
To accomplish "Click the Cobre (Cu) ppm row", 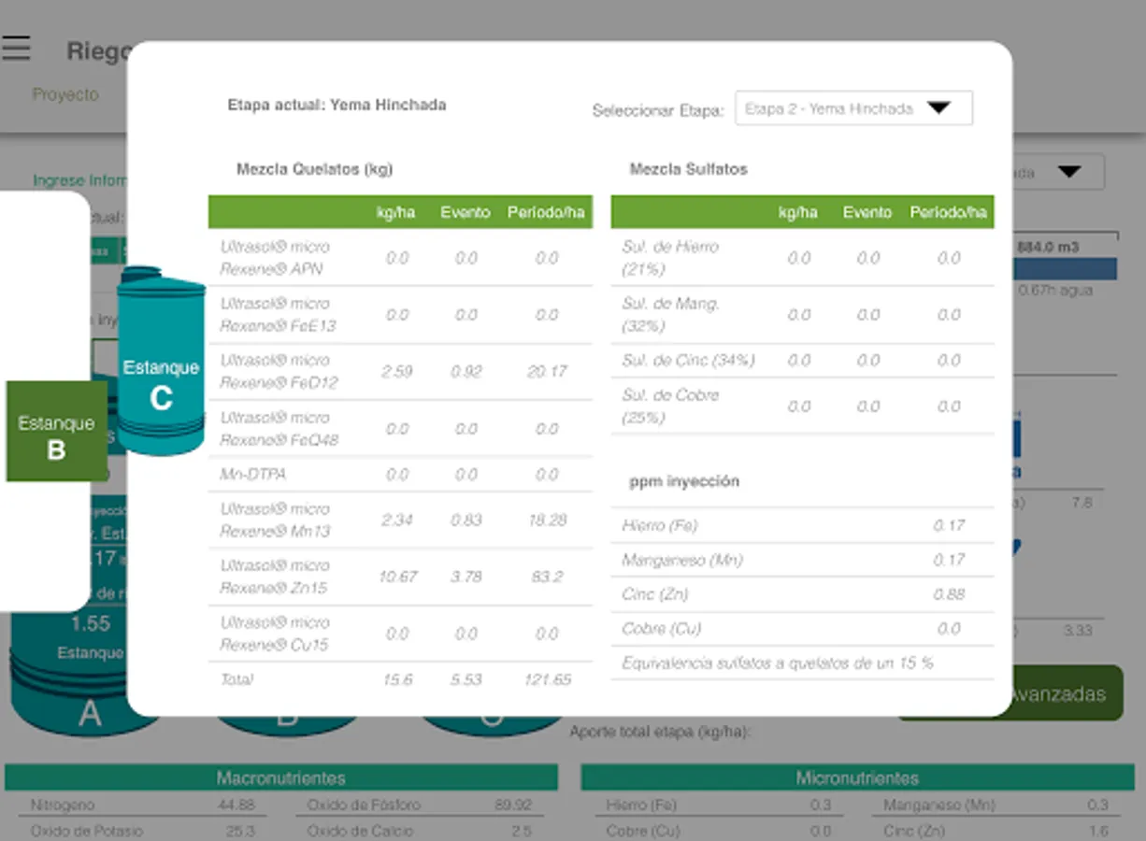I will click(x=802, y=629).
